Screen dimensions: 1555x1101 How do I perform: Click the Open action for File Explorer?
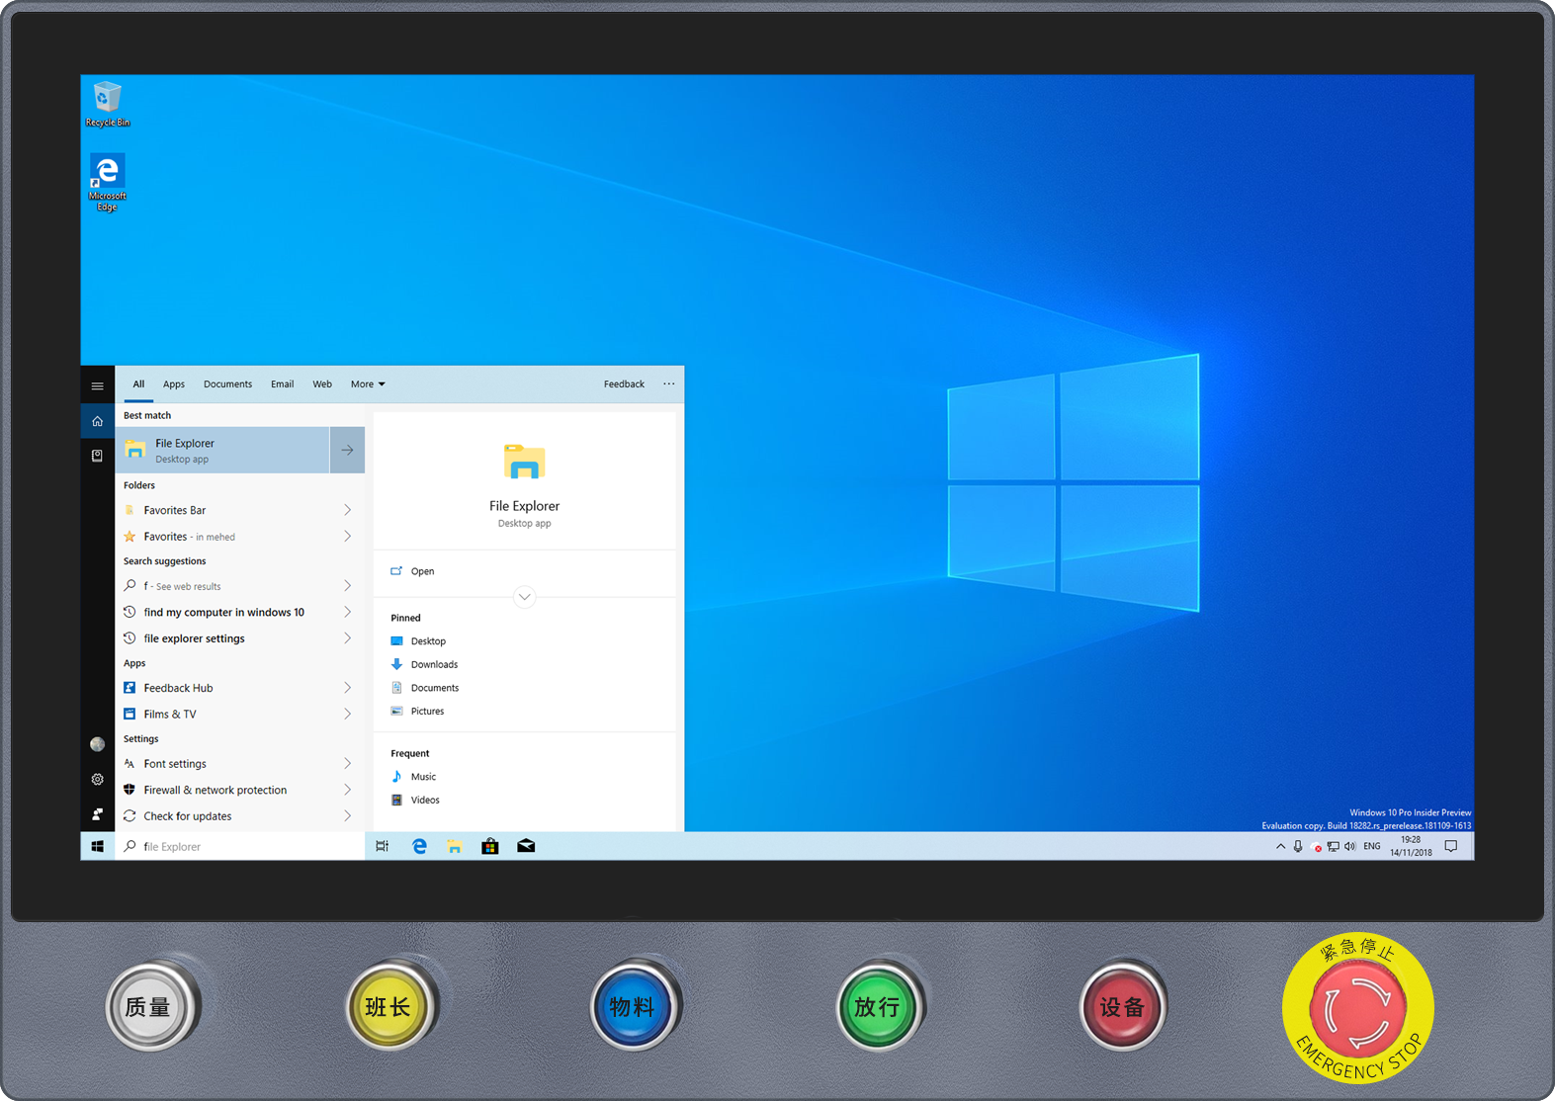[422, 571]
